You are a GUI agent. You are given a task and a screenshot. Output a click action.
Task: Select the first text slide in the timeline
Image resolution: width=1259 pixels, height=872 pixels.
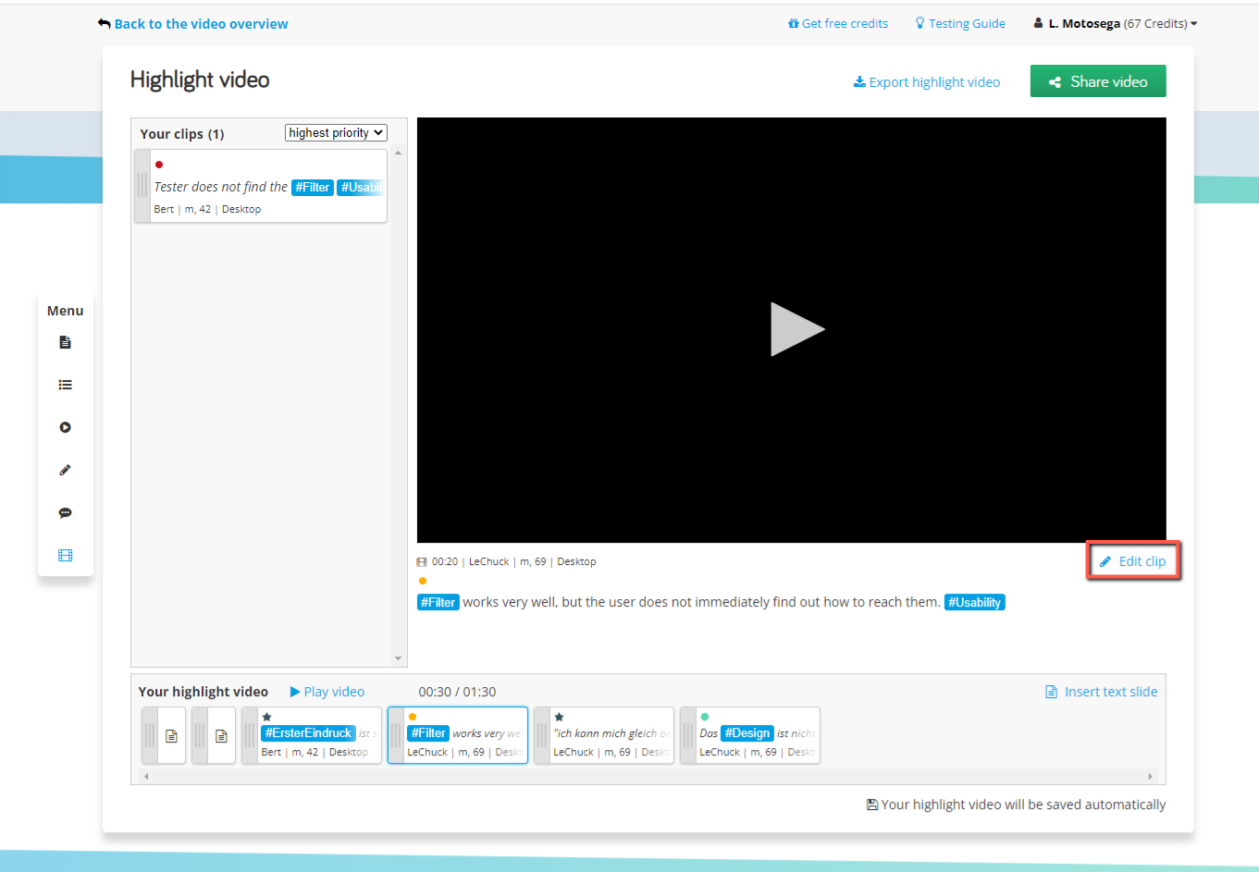[x=164, y=735]
